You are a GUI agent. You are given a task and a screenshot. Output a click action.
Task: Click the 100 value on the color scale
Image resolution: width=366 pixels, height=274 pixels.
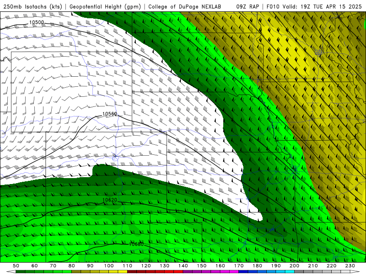pyautogui.click(x=109, y=266)
